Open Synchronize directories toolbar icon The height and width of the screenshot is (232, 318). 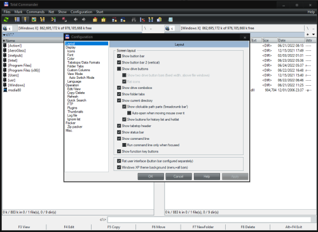coord(151,20)
